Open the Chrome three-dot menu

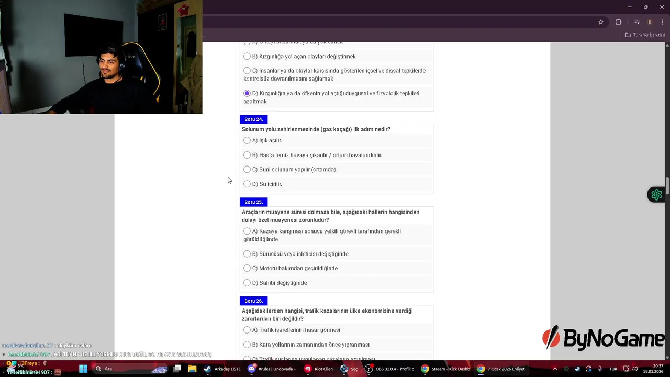tap(662, 22)
